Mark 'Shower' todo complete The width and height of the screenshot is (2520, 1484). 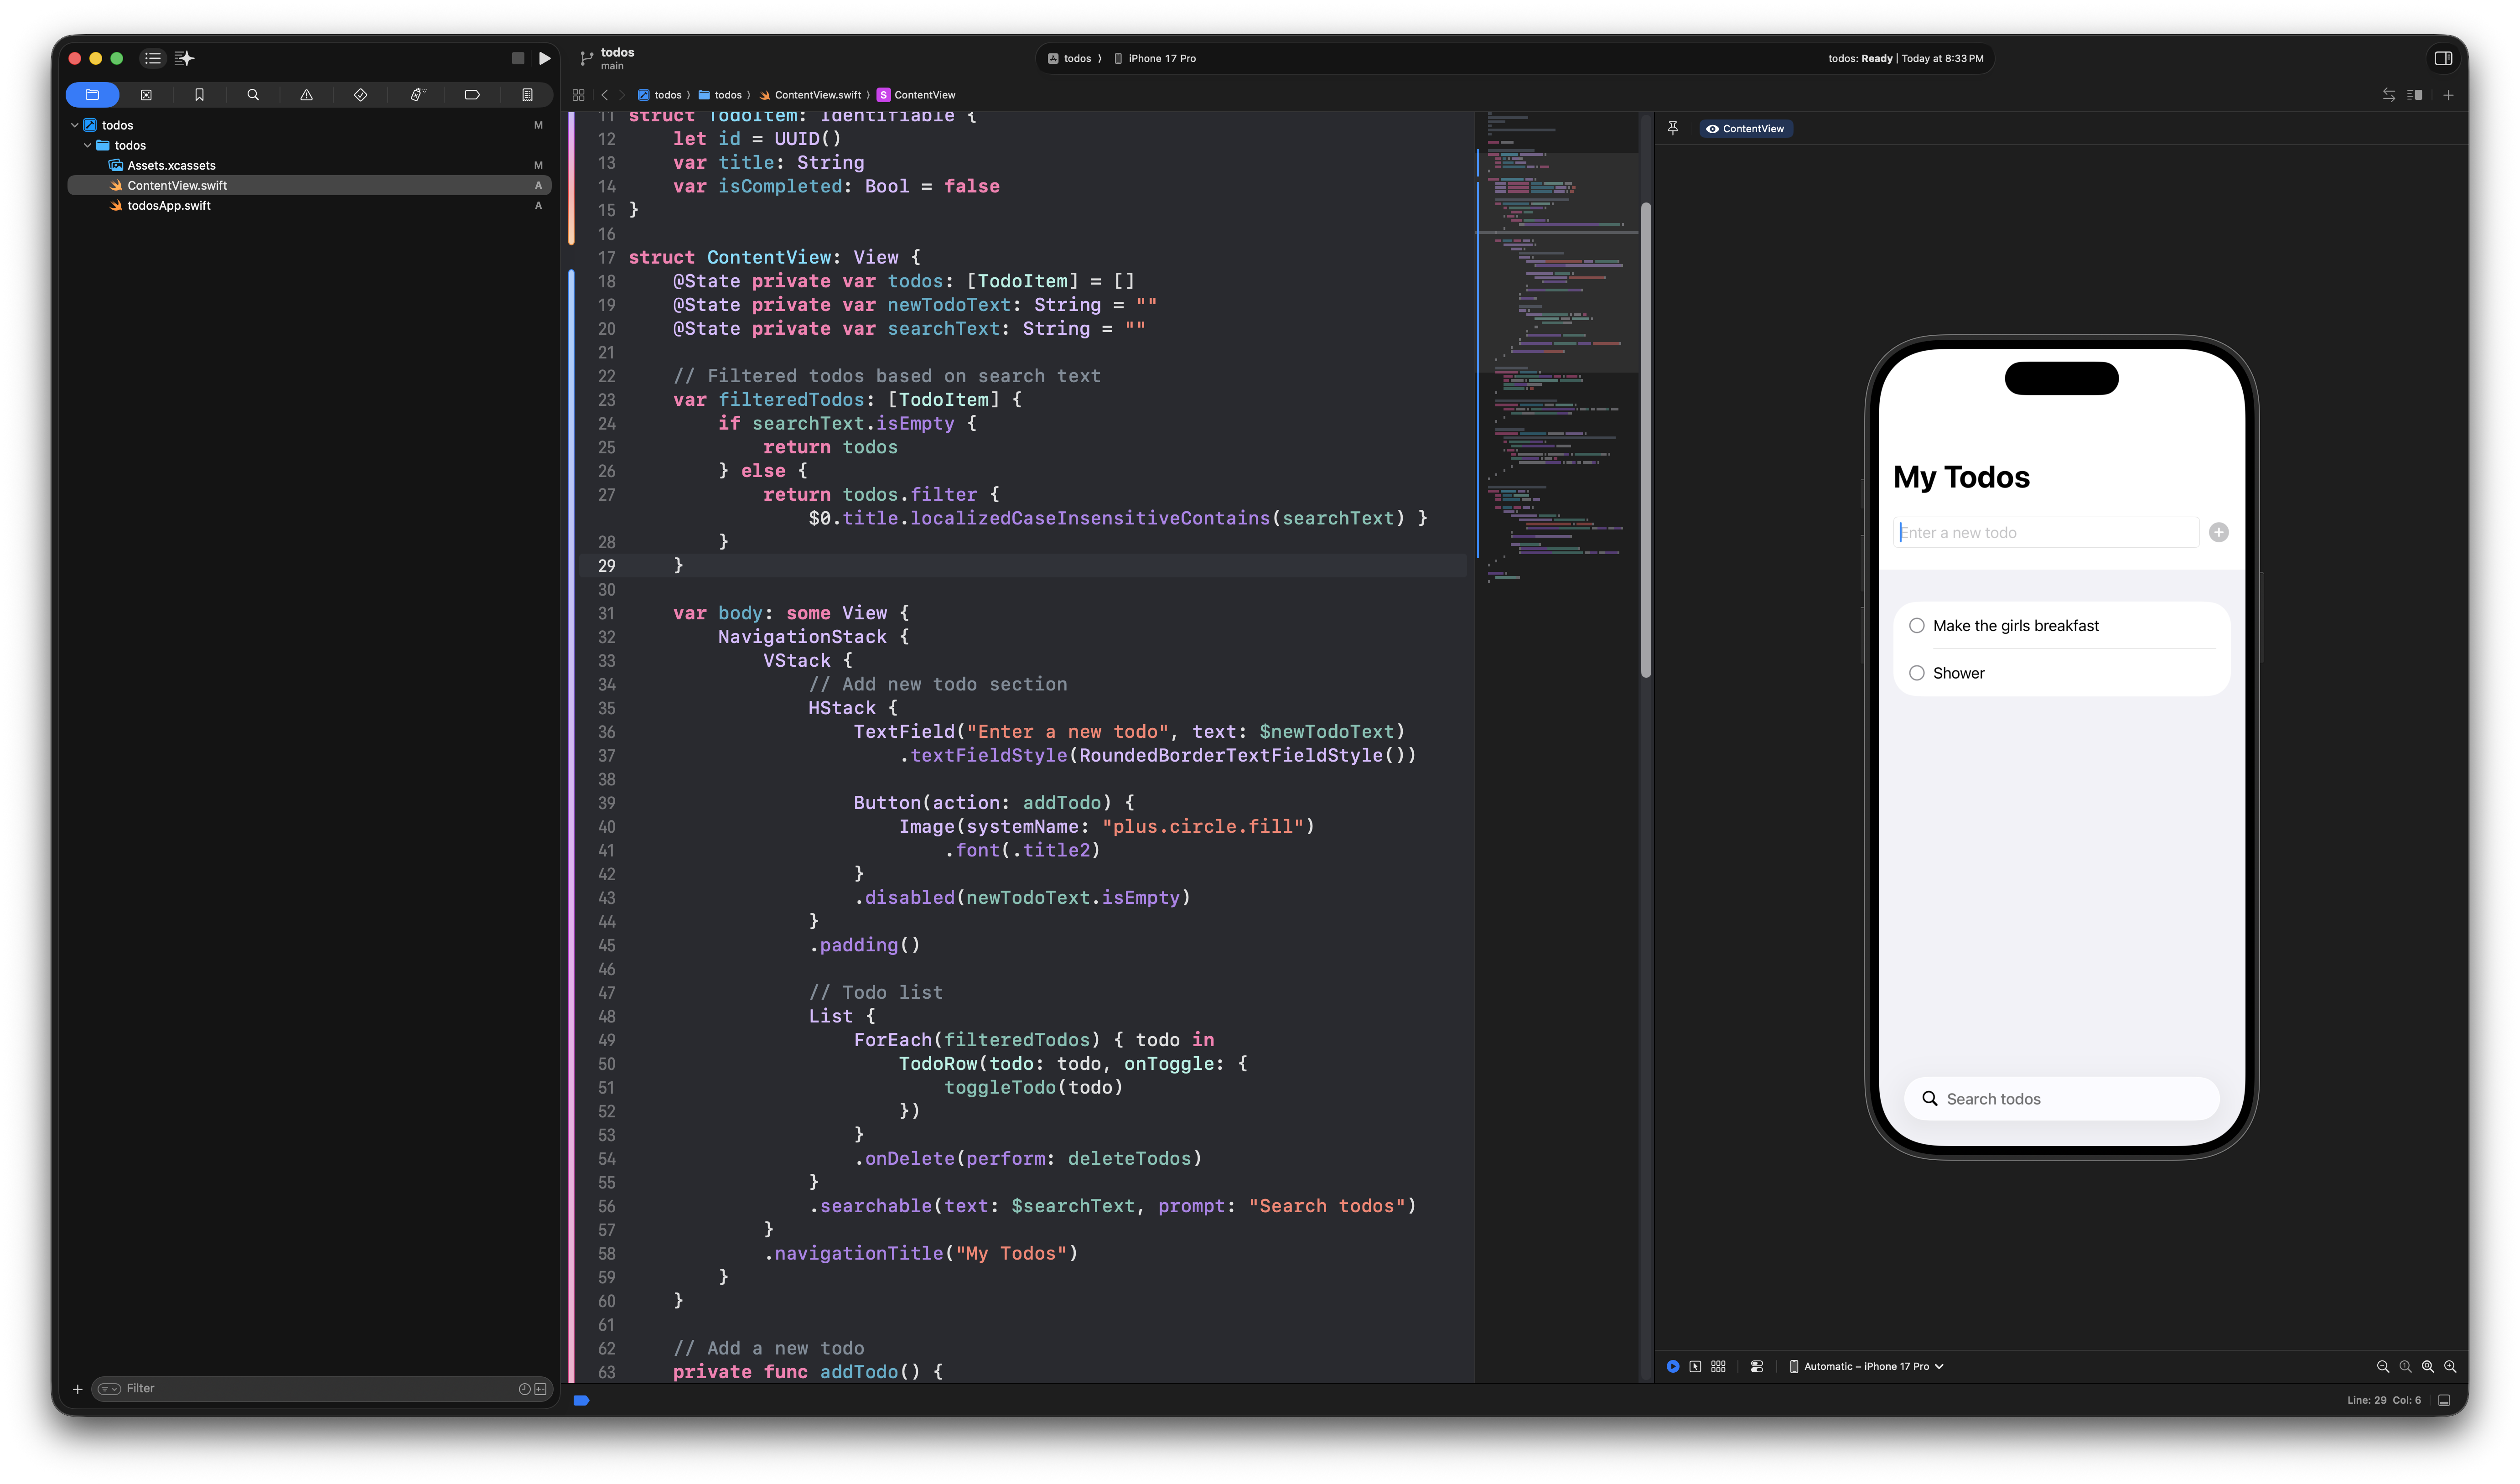click(x=1917, y=674)
